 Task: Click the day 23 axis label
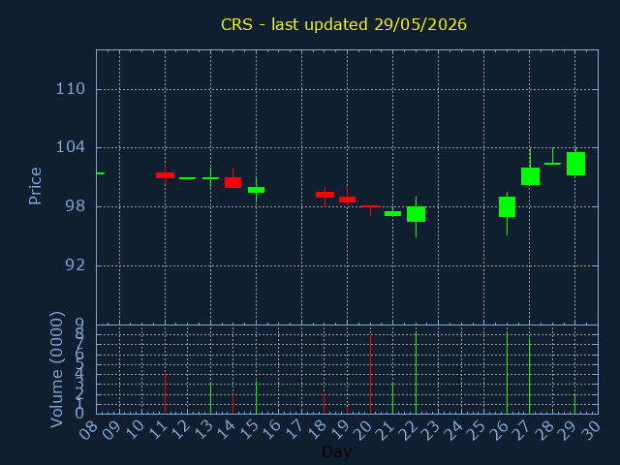(x=432, y=430)
